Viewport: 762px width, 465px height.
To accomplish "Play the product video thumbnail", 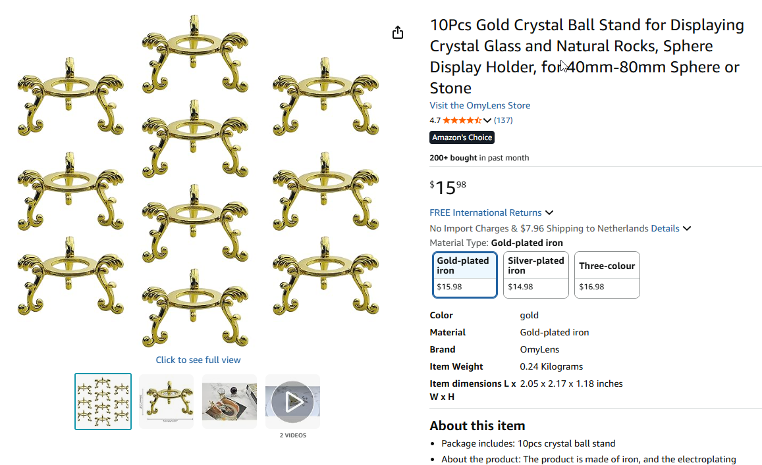I will coord(292,401).
